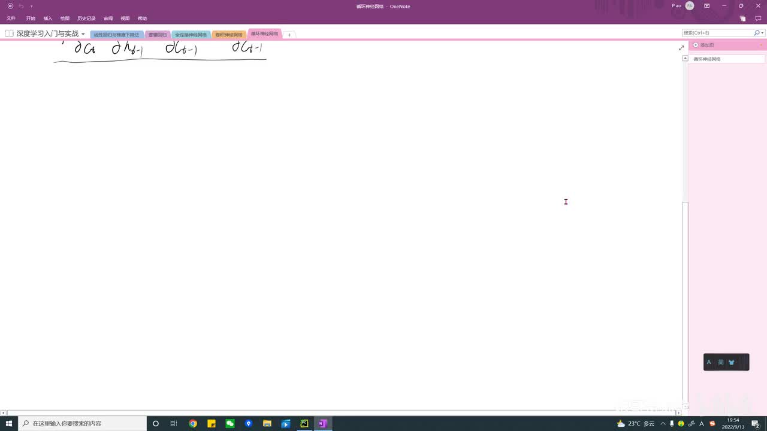Open the 文件 menu
Screen dimensions: 767x431
click(x=11, y=19)
